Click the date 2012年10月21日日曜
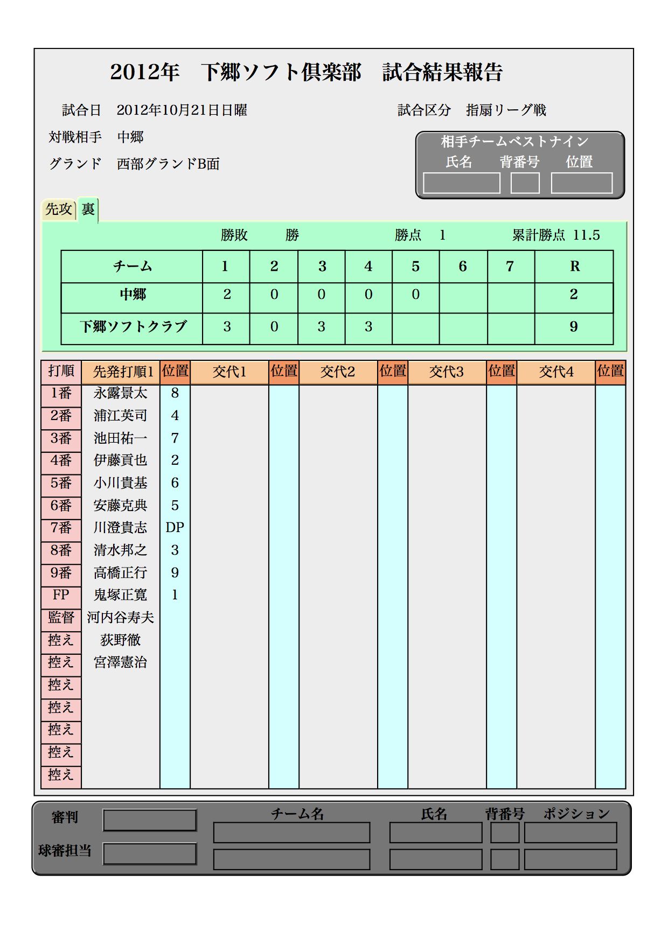The width and height of the screenshot is (668, 944). (x=182, y=110)
